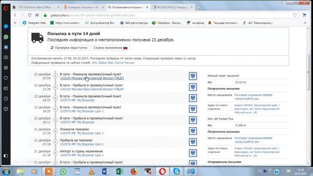Click weight value 0,113 кг
Image resolution: width=313 pixels, height=176 pixels.
(x=241, y=82)
